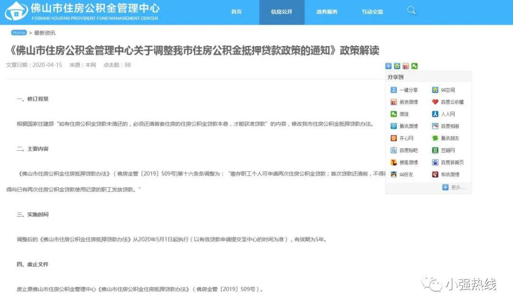Click the QQ空间 star icon in share toolbar

click(x=397, y=66)
